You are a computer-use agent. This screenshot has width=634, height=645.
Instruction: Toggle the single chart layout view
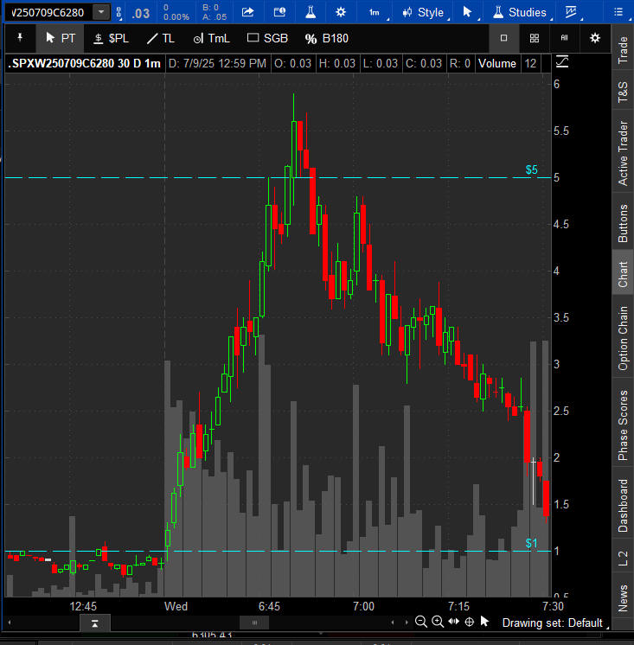[504, 38]
